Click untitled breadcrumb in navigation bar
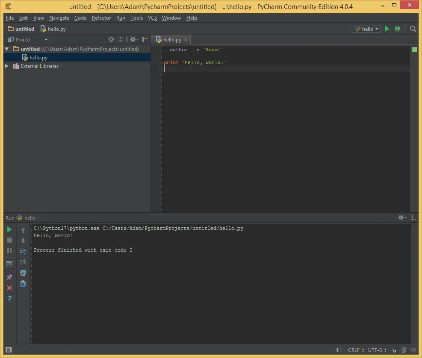This screenshot has width=422, height=358. (21, 29)
